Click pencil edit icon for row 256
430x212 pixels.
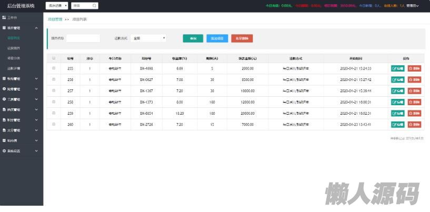[395, 80]
